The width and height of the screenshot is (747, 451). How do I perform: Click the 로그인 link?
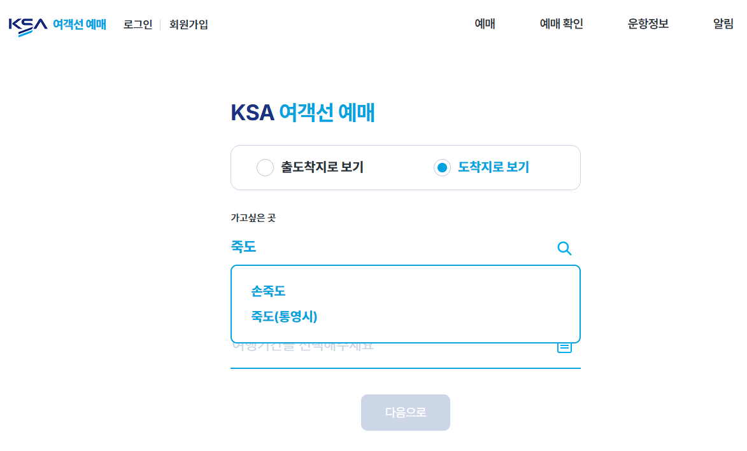(137, 24)
